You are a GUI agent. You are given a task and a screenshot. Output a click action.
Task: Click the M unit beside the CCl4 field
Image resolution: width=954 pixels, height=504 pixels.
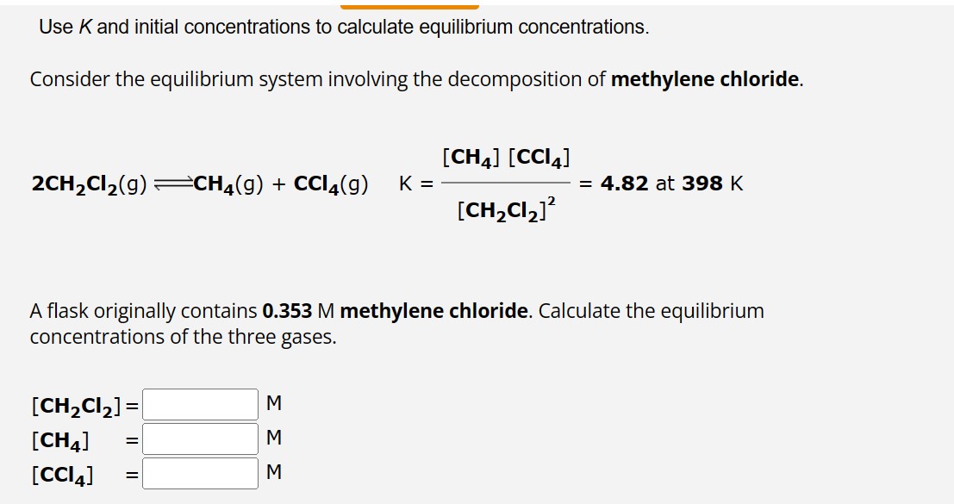click(x=272, y=472)
